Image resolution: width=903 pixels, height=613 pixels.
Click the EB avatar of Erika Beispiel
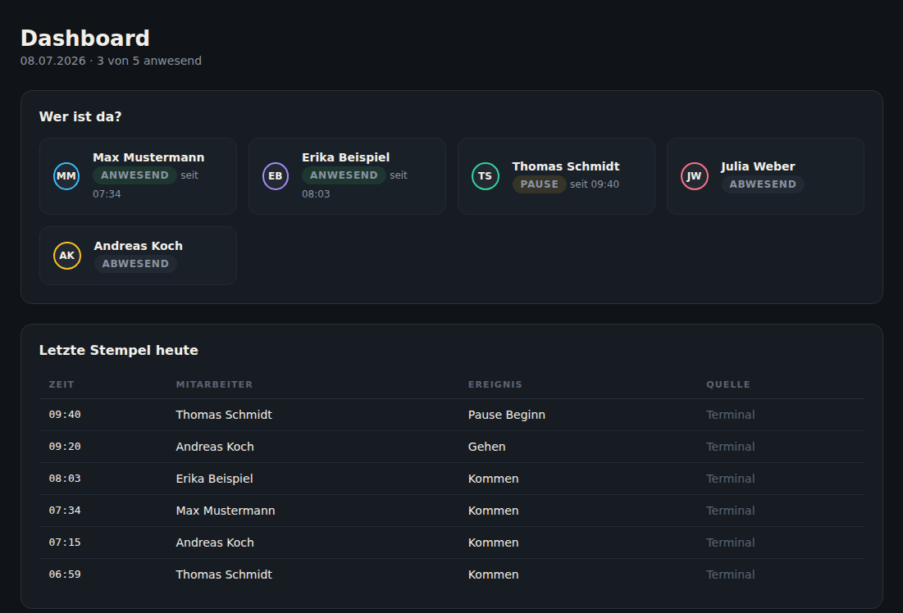click(276, 176)
